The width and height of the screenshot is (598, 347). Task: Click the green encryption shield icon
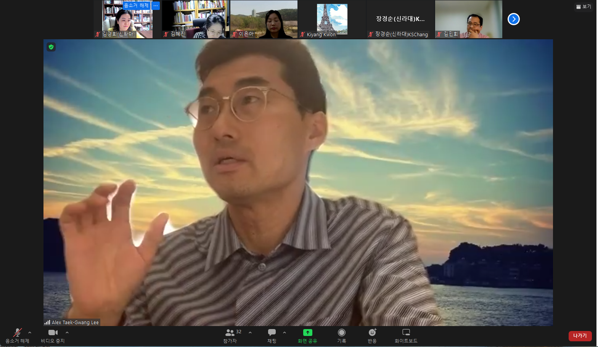coord(51,47)
